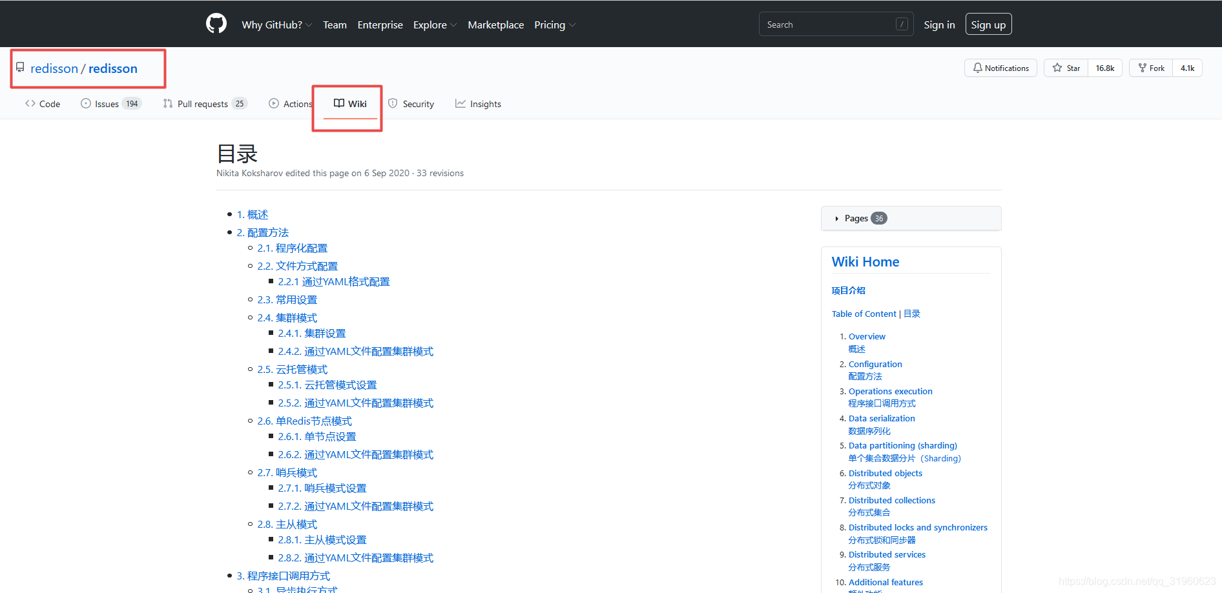Screen dimensions: 1222x593
Task: Select the Wiki tab
Action: (x=350, y=104)
